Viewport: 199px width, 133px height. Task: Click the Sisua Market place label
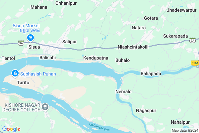pyautogui.click(x=26, y=28)
